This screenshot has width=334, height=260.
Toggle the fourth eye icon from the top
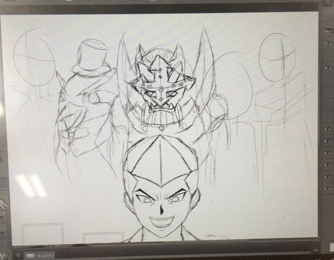(328, 140)
